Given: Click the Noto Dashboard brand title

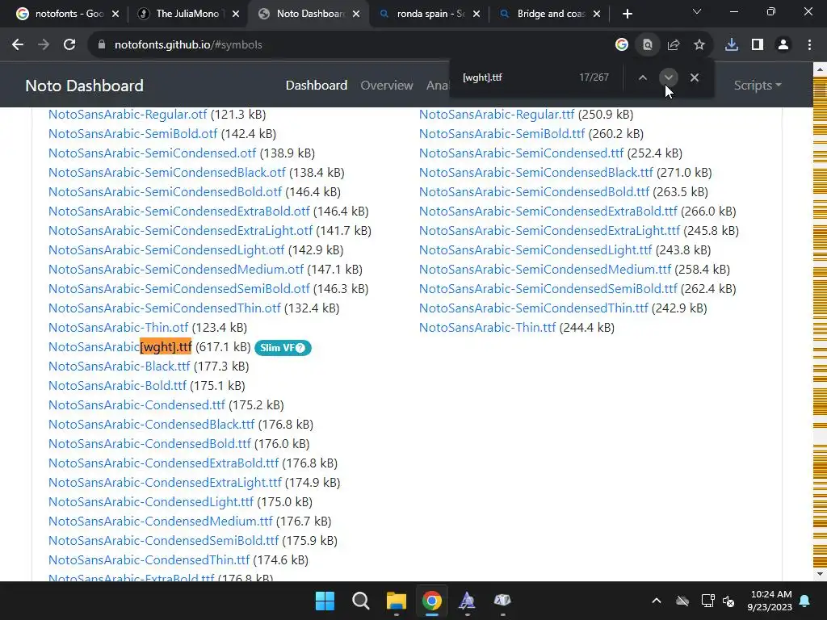Looking at the screenshot, I should click(x=84, y=86).
